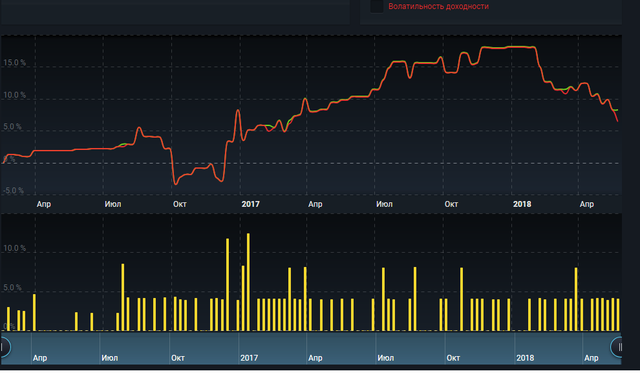Screen dimensions: 640x382
Task: Click the Волатильность доходности red label
Action: tap(438, 6)
